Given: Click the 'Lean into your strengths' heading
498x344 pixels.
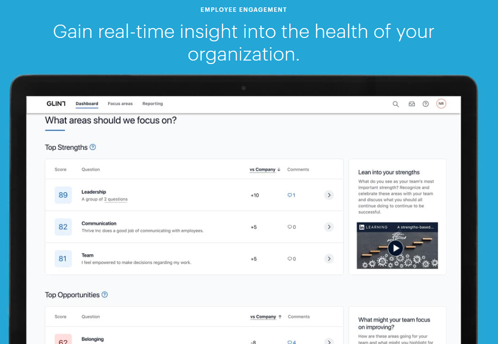Looking at the screenshot, I should click(389, 172).
